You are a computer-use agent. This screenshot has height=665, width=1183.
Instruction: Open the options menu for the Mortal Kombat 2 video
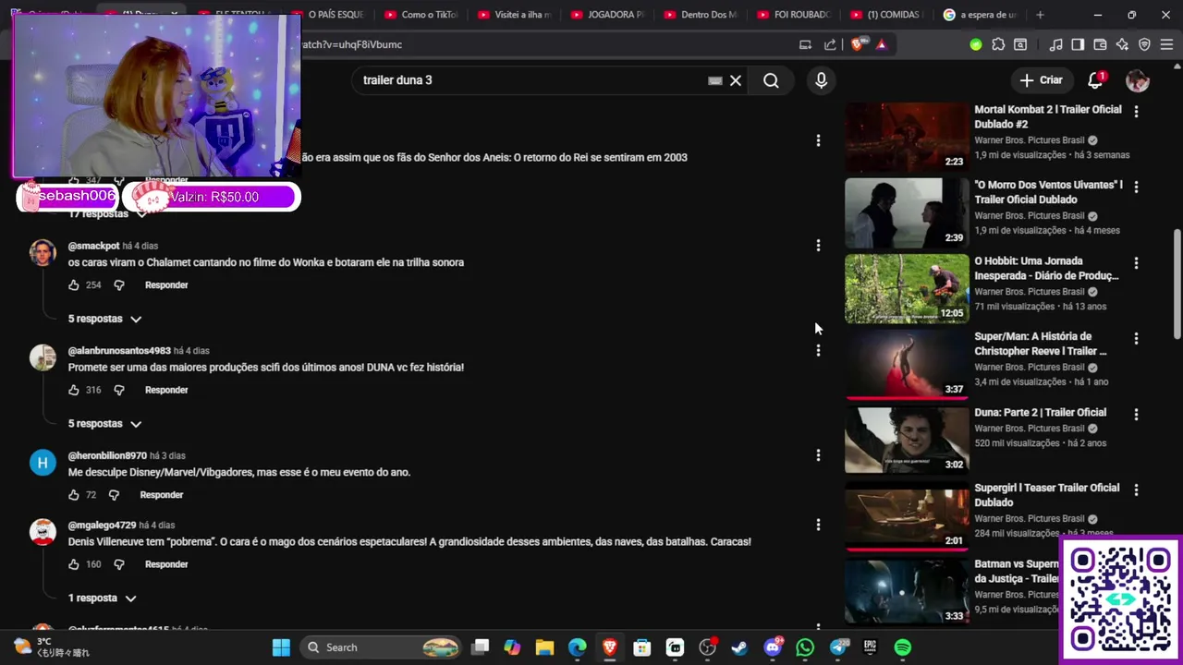(1136, 111)
